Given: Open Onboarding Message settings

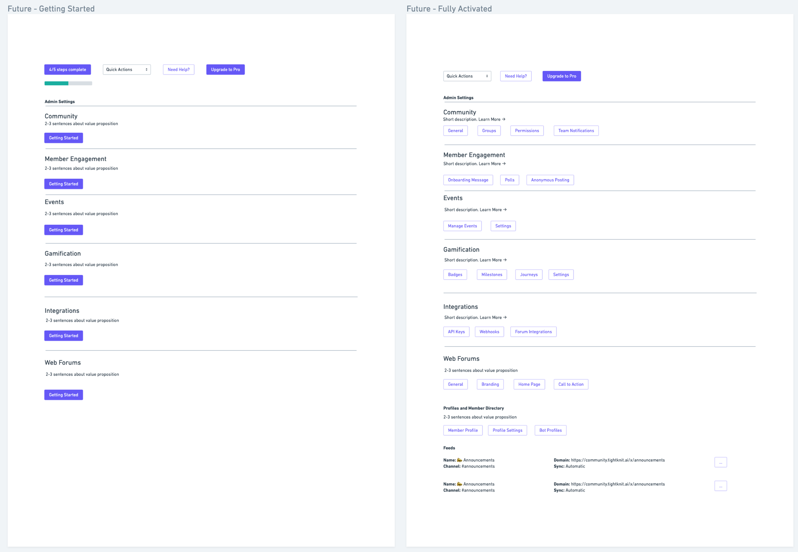Looking at the screenshot, I should pos(468,180).
